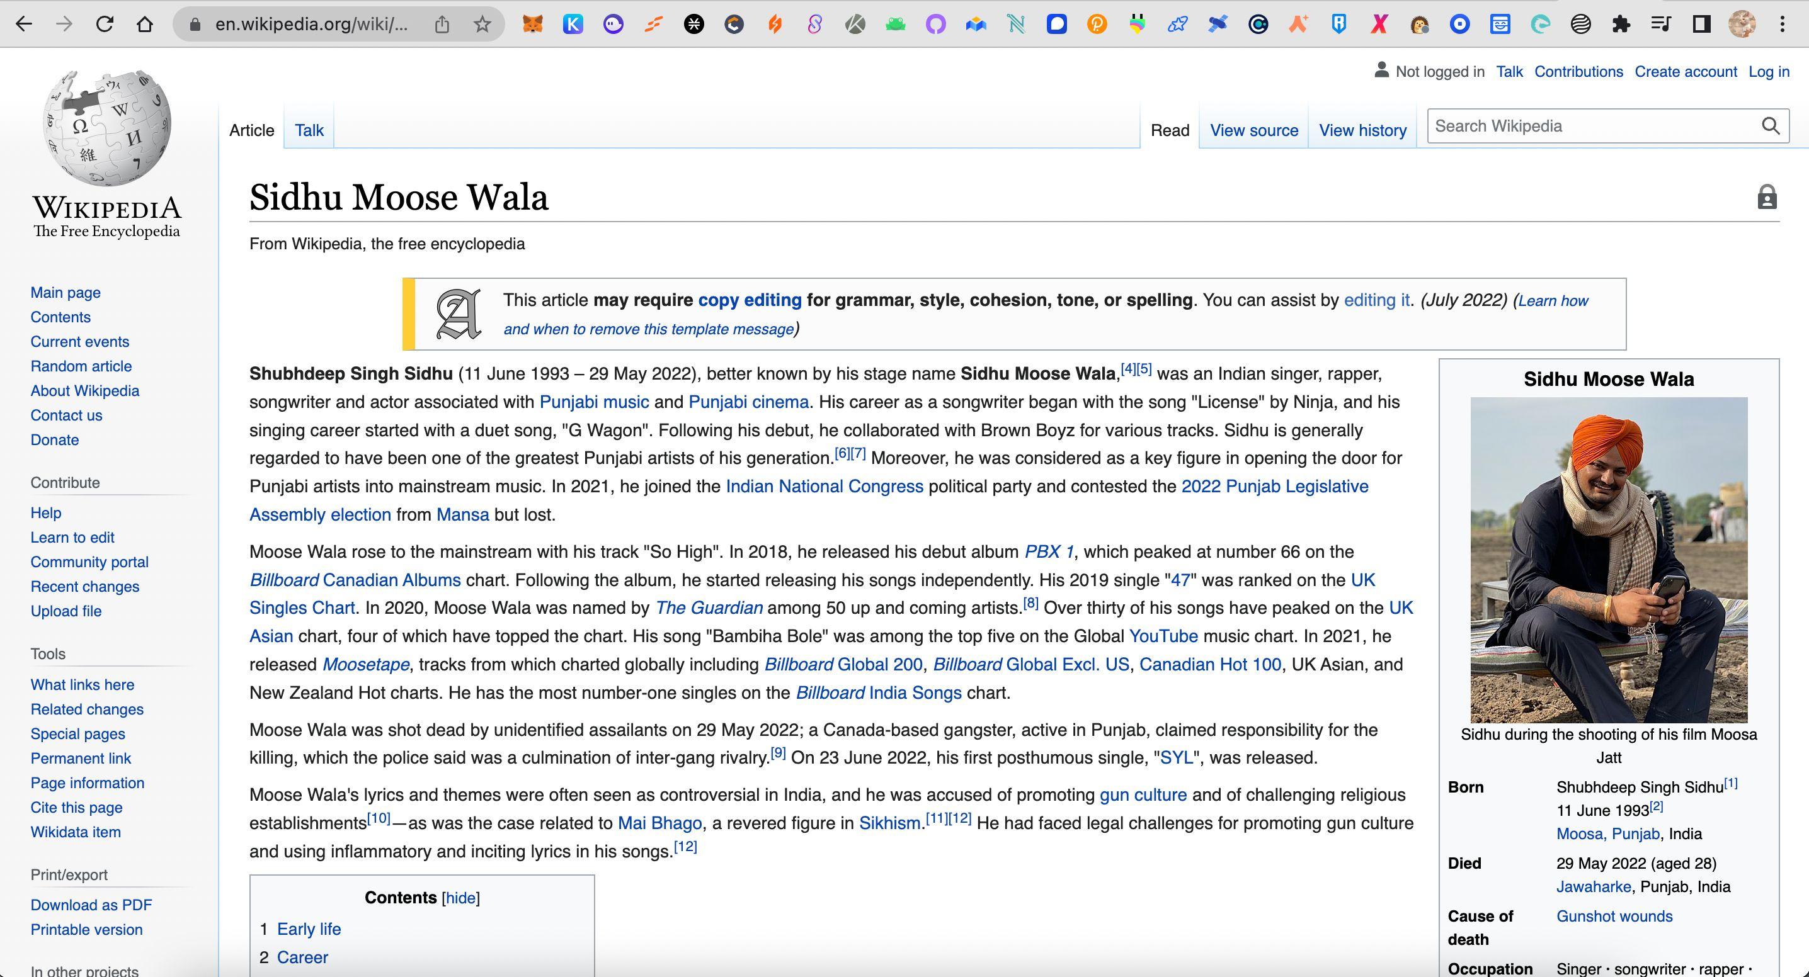Open the black asterisk circle extension
The height and width of the screenshot is (977, 1809).
(694, 25)
